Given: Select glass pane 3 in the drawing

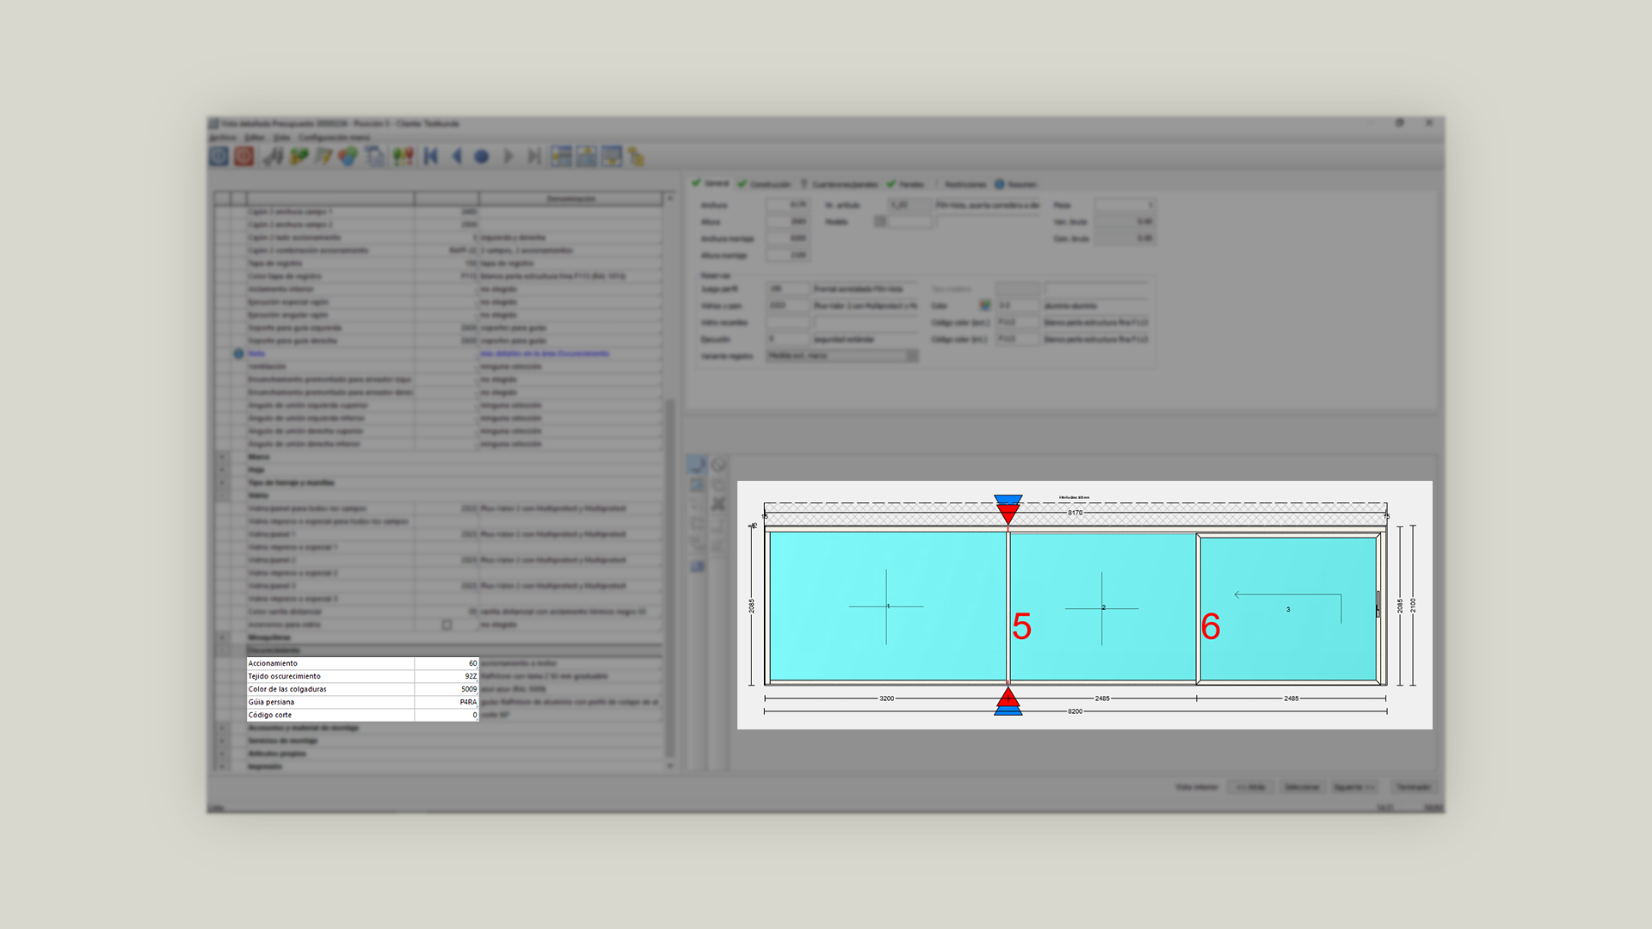Looking at the screenshot, I should pos(1288,609).
